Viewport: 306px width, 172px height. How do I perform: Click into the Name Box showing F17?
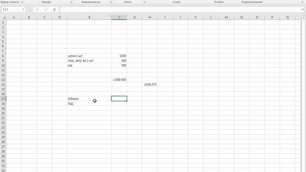click(11, 10)
